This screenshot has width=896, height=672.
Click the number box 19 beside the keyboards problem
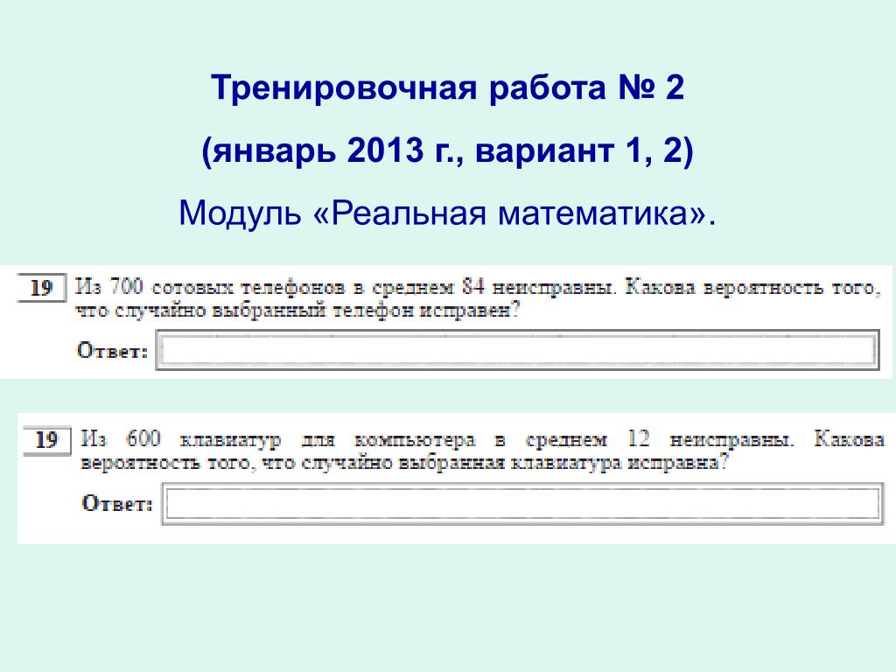[x=47, y=440]
